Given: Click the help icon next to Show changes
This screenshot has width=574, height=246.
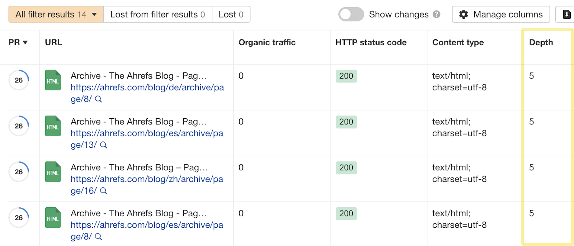Looking at the screenshot, I should 436,14.
